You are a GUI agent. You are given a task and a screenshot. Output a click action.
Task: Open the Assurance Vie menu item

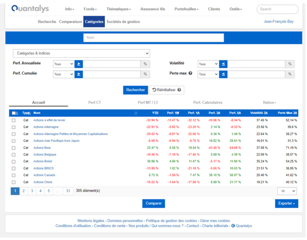click(x=153, y=9)
